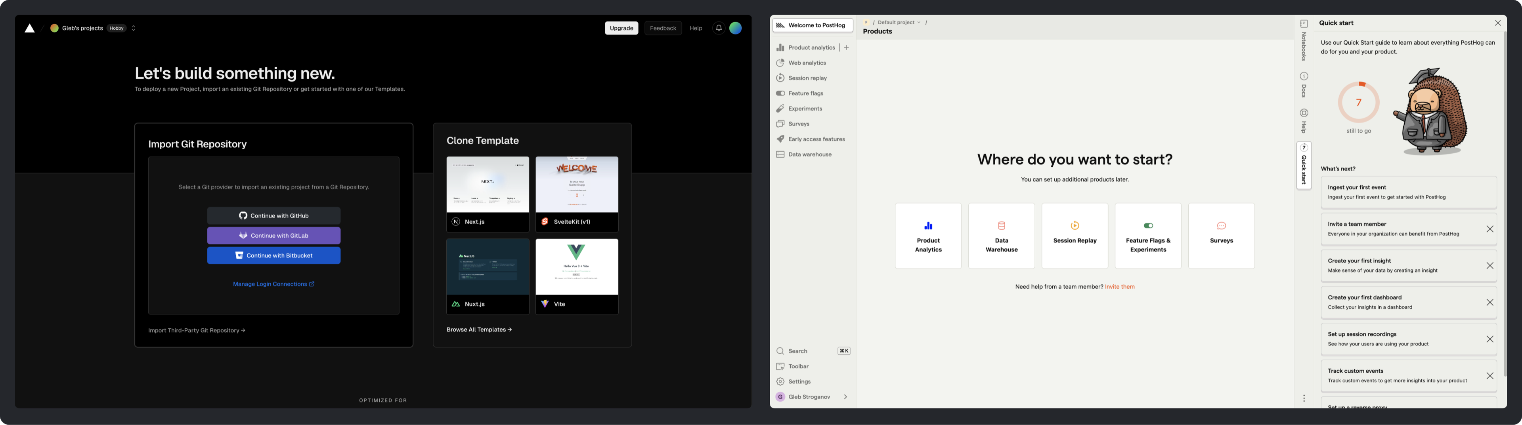
Task: Click the Feature flags toggle icon in sidebar
Action: (x=780, y=93)
